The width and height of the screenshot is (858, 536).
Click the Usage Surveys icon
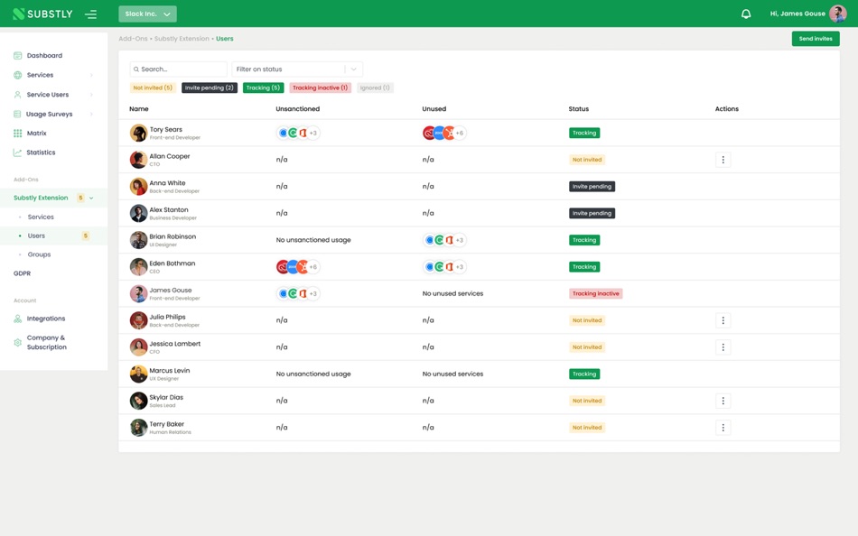coord(17,114)
